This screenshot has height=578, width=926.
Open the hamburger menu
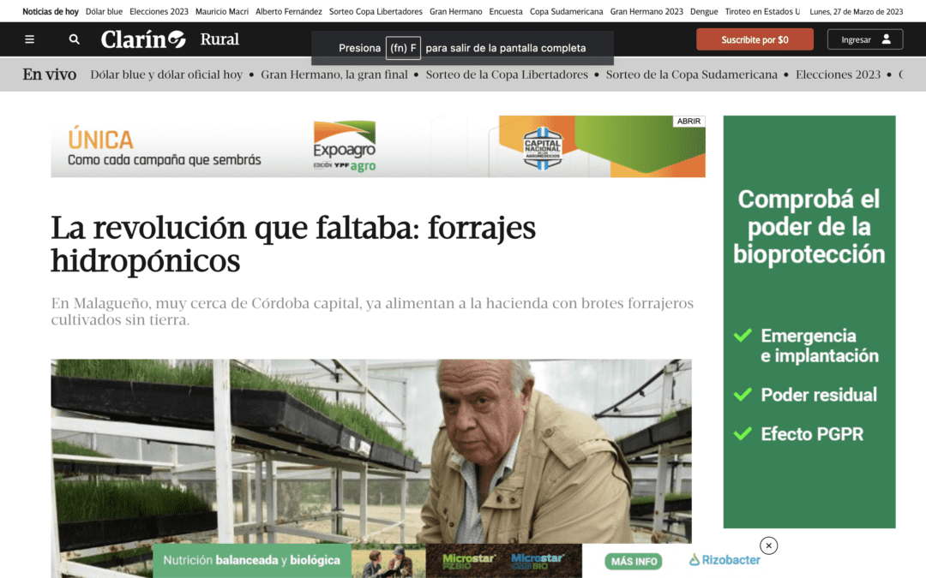click(x=29, y=39)
